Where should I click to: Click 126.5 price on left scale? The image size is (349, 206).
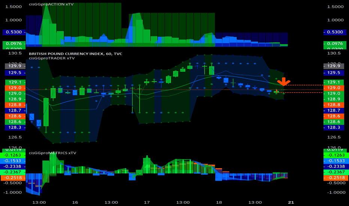click(15, 137)
